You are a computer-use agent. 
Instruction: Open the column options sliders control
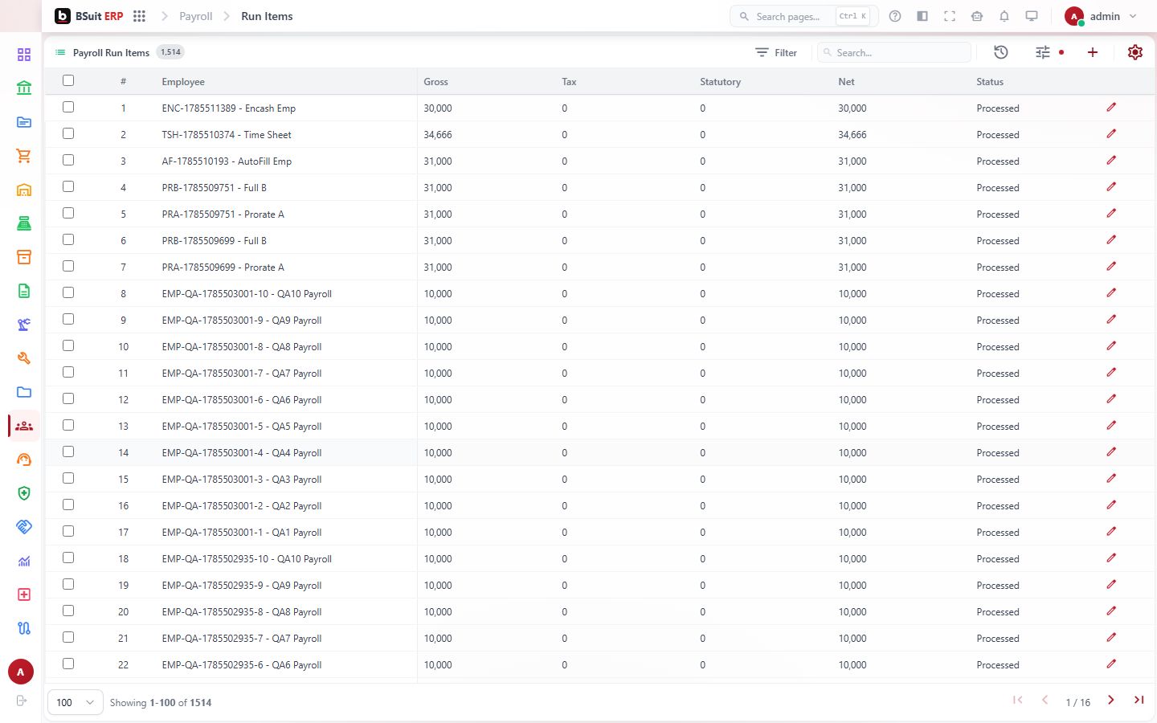pos(1043,52)
